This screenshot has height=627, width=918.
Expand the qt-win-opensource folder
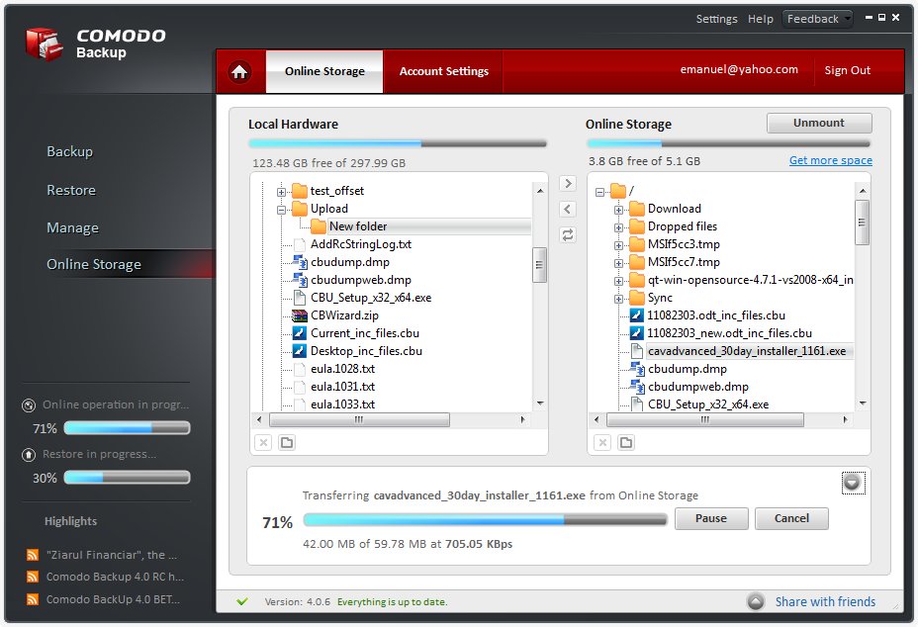coord(619,281)
